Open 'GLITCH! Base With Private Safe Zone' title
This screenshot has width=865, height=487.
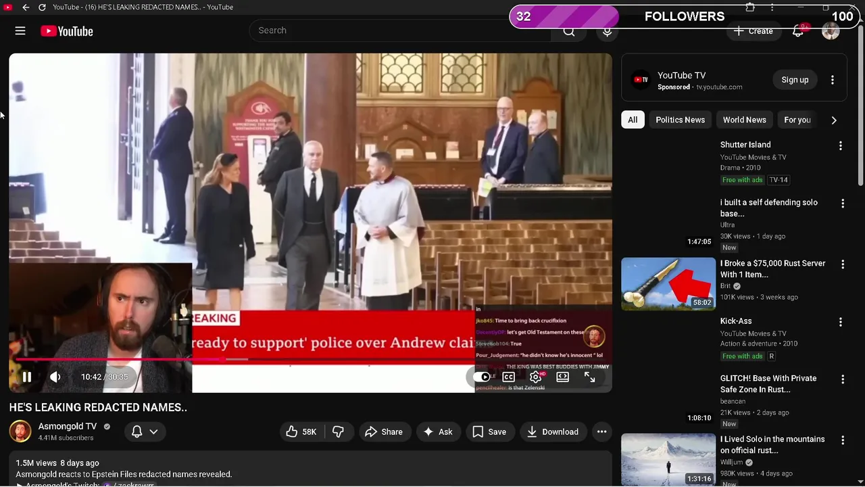coord(768,384)
